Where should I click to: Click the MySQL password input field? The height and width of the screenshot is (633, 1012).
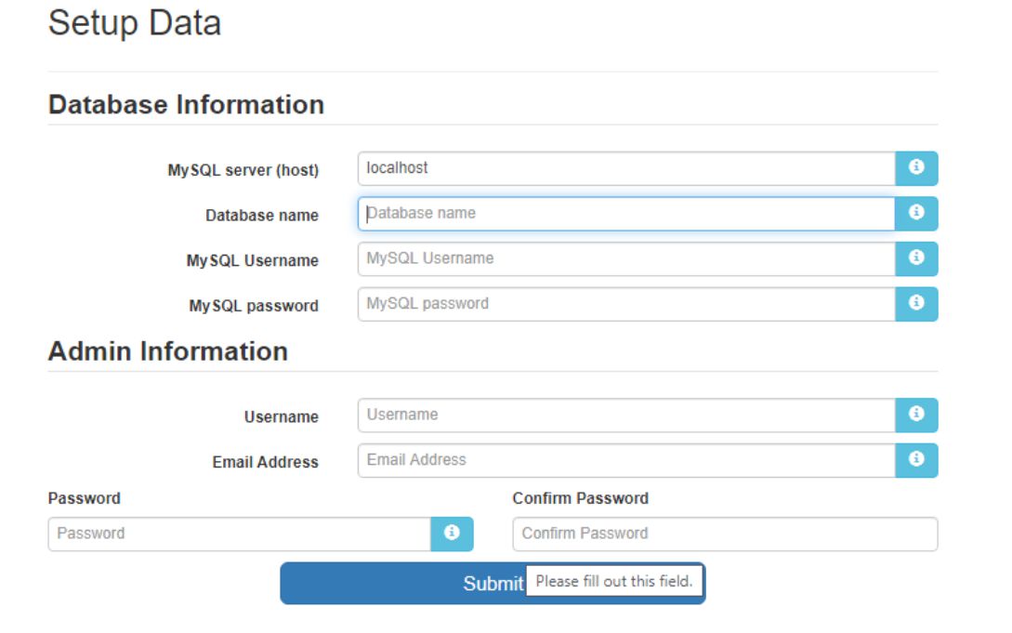pos(626,304)
